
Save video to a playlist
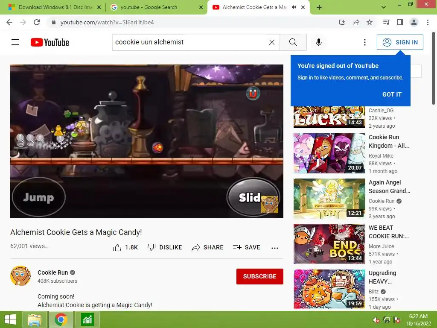pos(247,247)
